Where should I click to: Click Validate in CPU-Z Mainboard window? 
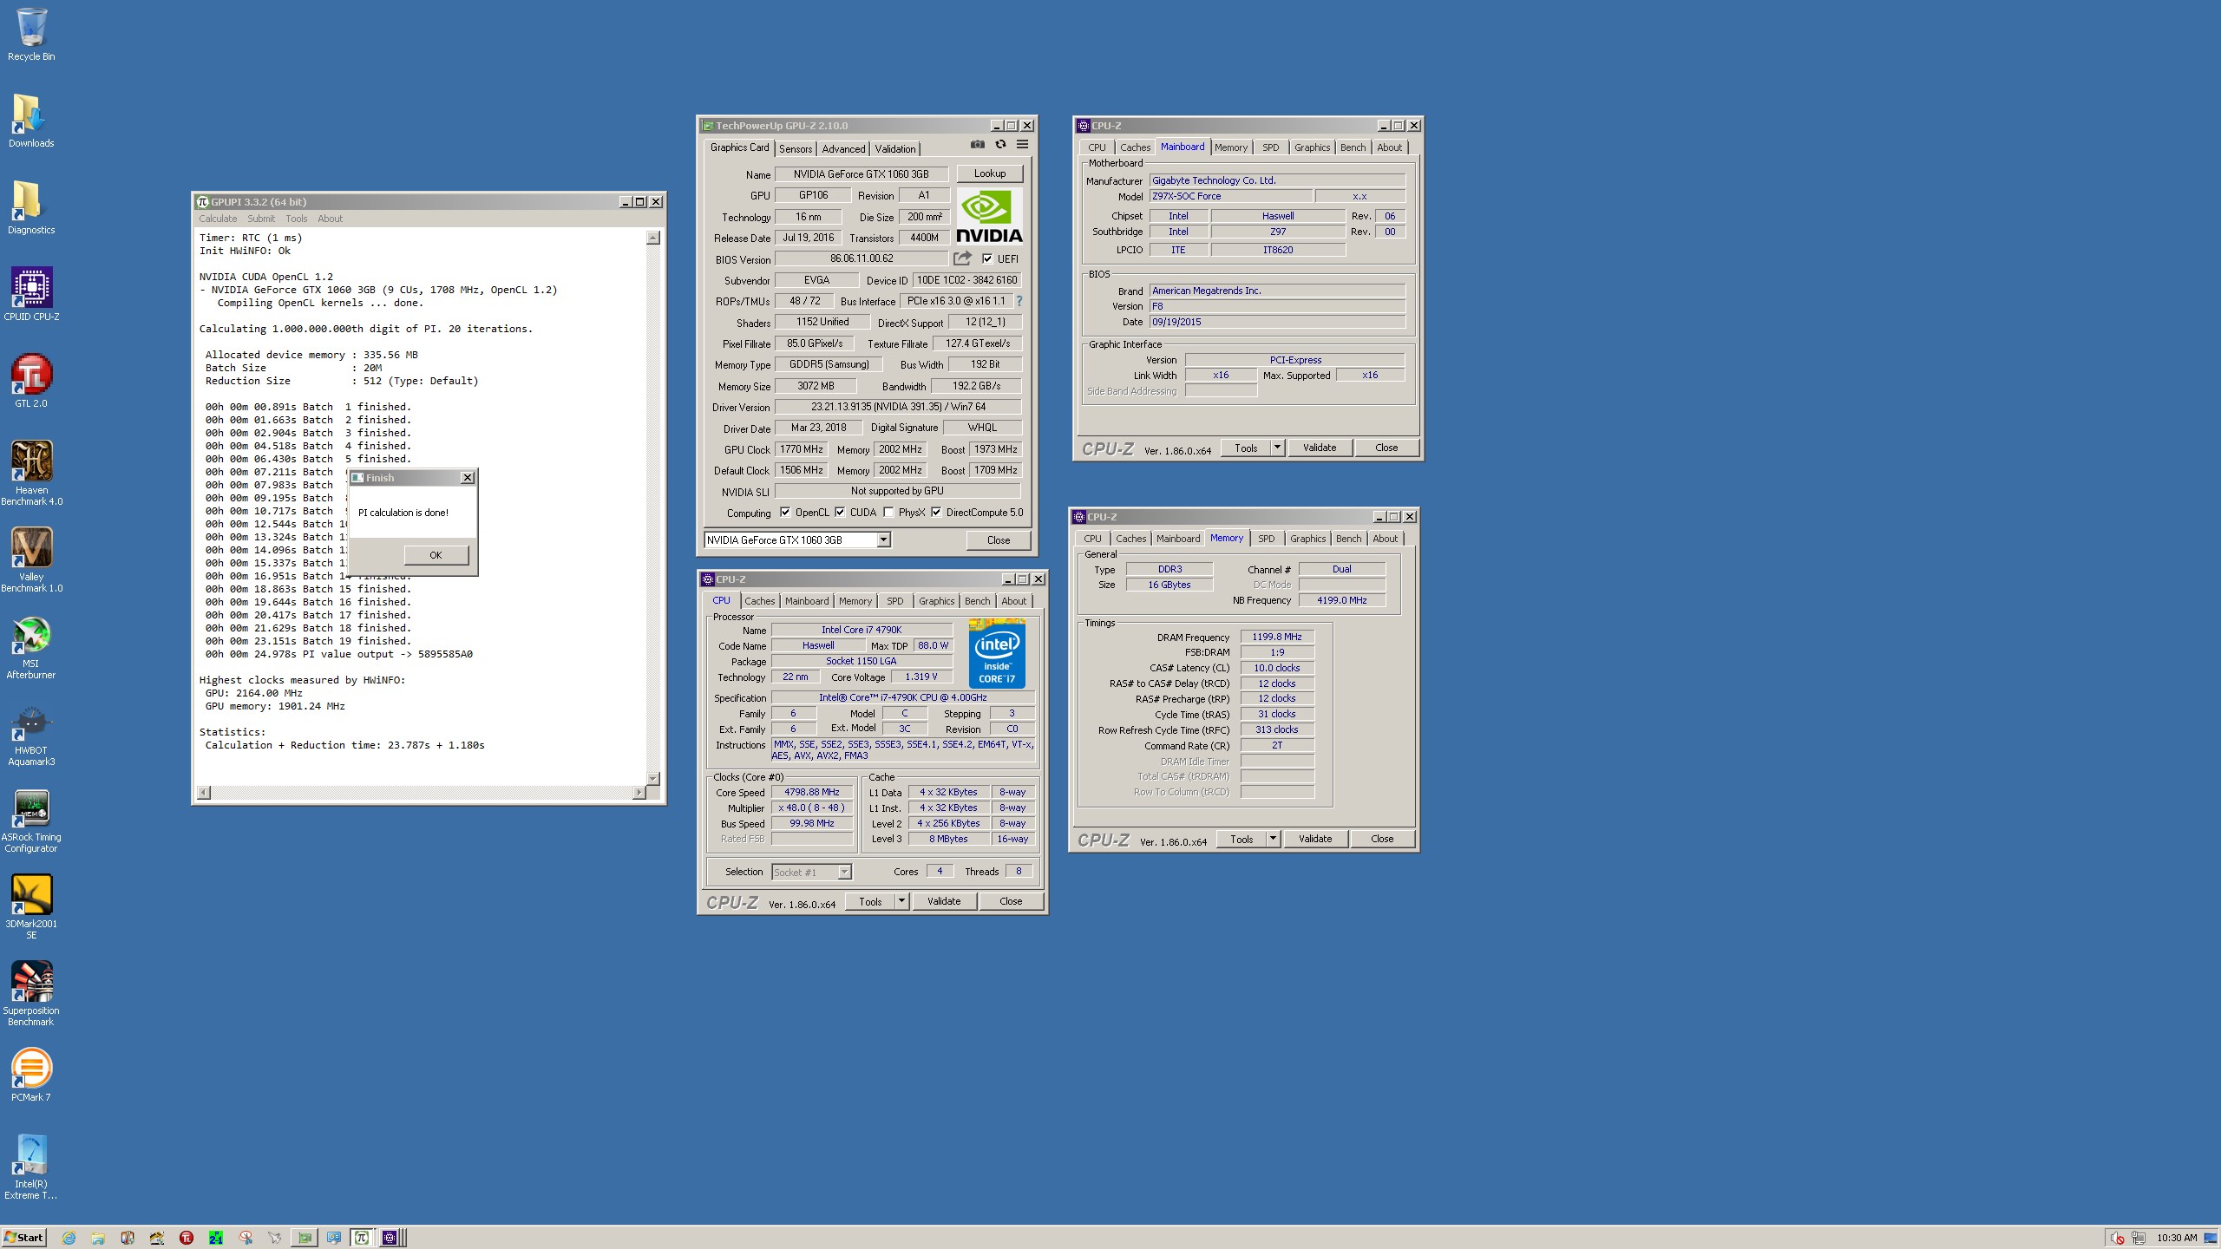pos(1319,448)
